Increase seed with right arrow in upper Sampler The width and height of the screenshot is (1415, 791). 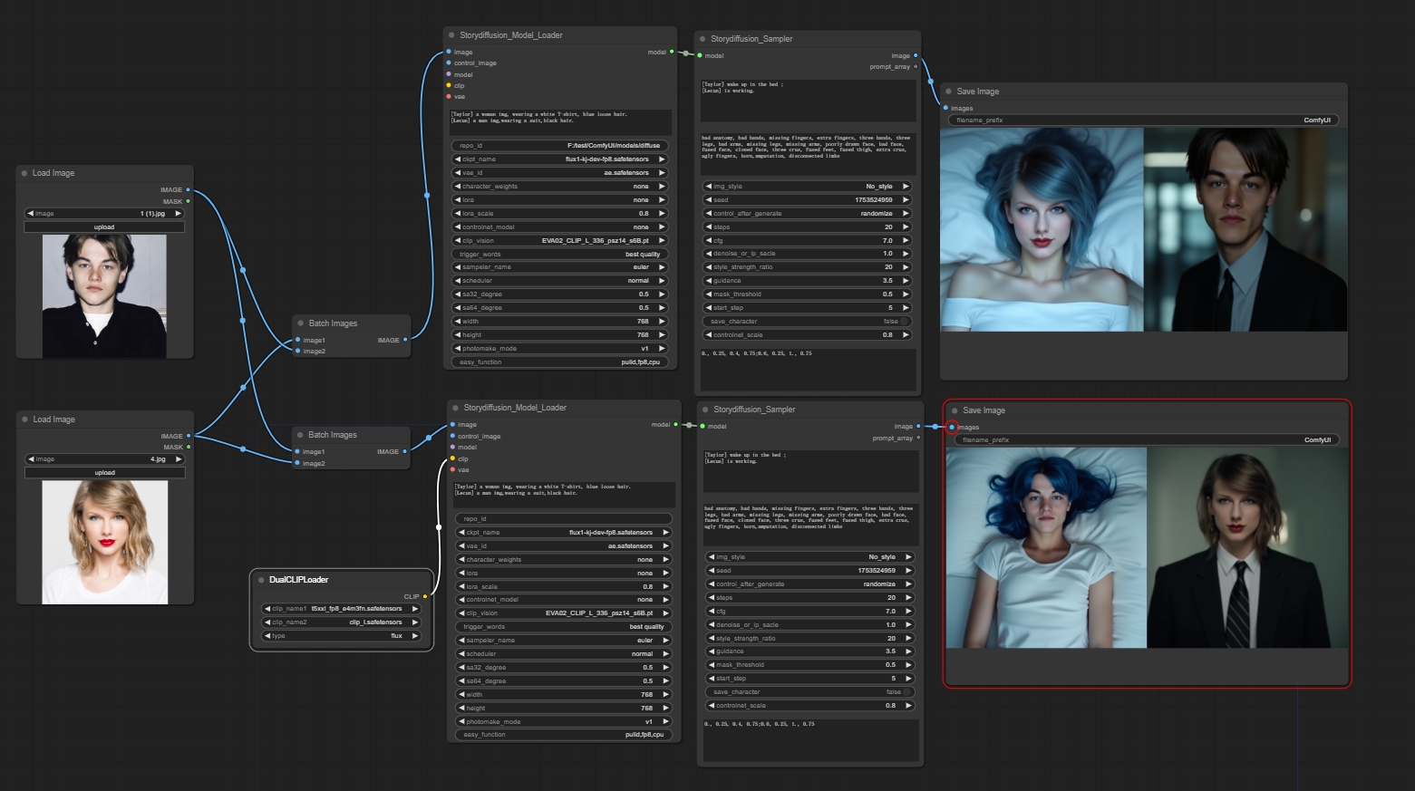905,199
